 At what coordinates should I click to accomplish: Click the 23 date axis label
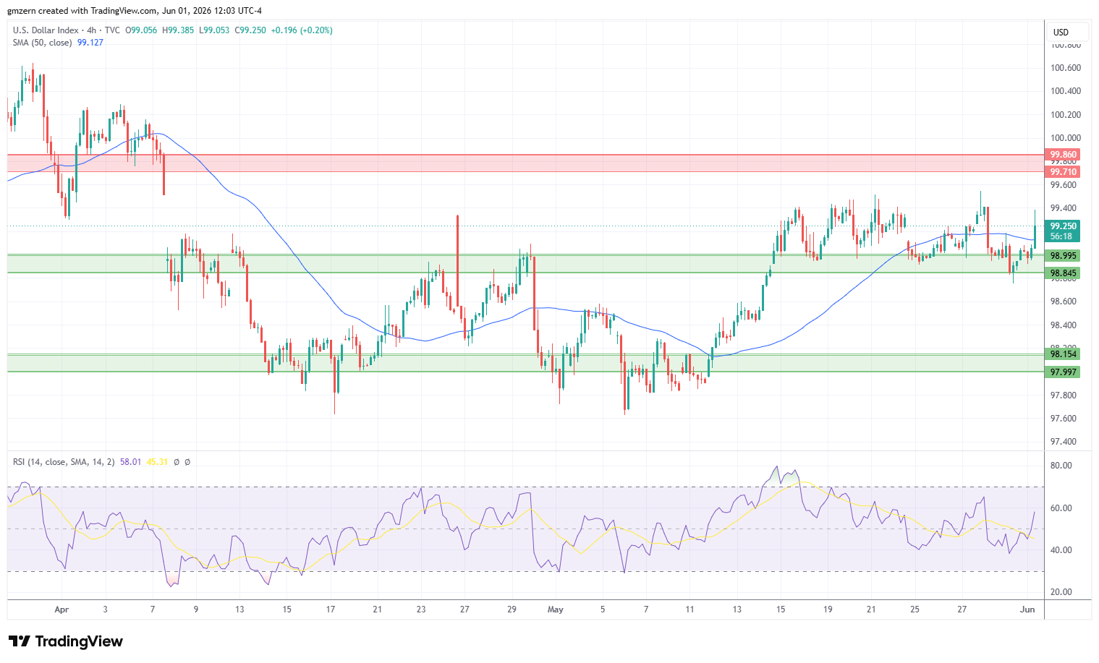pyautogui.click(x=421, y=609)
